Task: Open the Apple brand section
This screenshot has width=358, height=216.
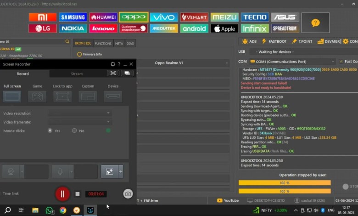Action: 224,28
